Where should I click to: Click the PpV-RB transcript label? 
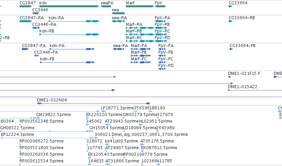[162, 25]
